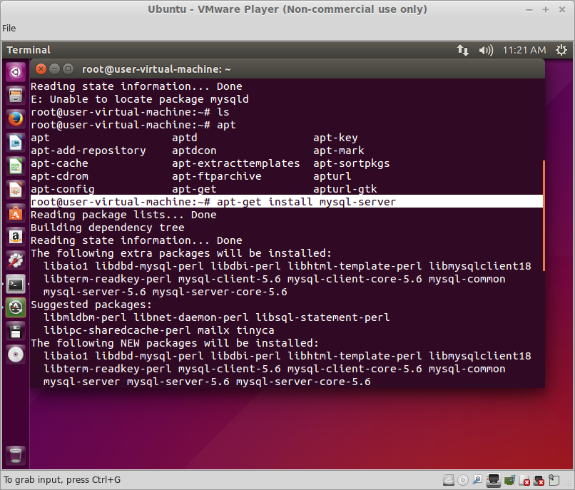Launch Firefox web browser

tap(16, 119)
